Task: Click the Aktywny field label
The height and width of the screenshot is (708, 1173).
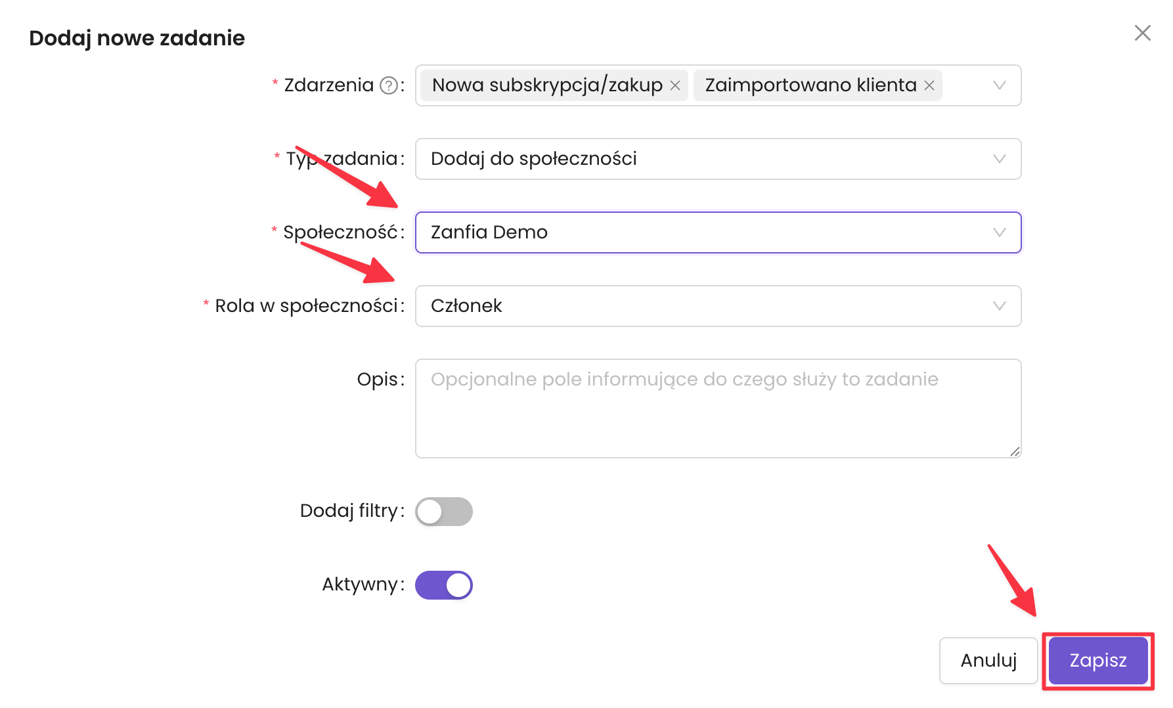Action: click(360, 585)
